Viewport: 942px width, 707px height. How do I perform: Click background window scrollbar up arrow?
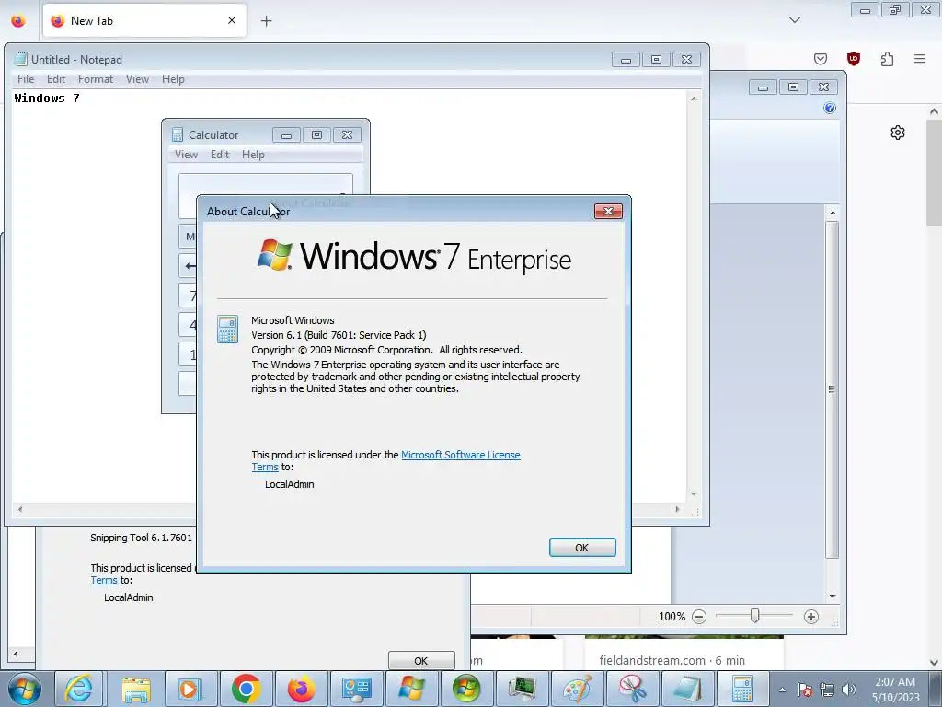[833, 213]
